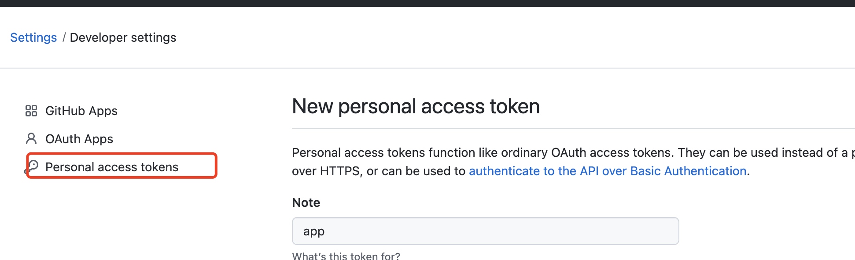The height and width of the screenshot is (260, 855).
Task: Open the GitHub Apps sidebar label
Action: [81, 111]
